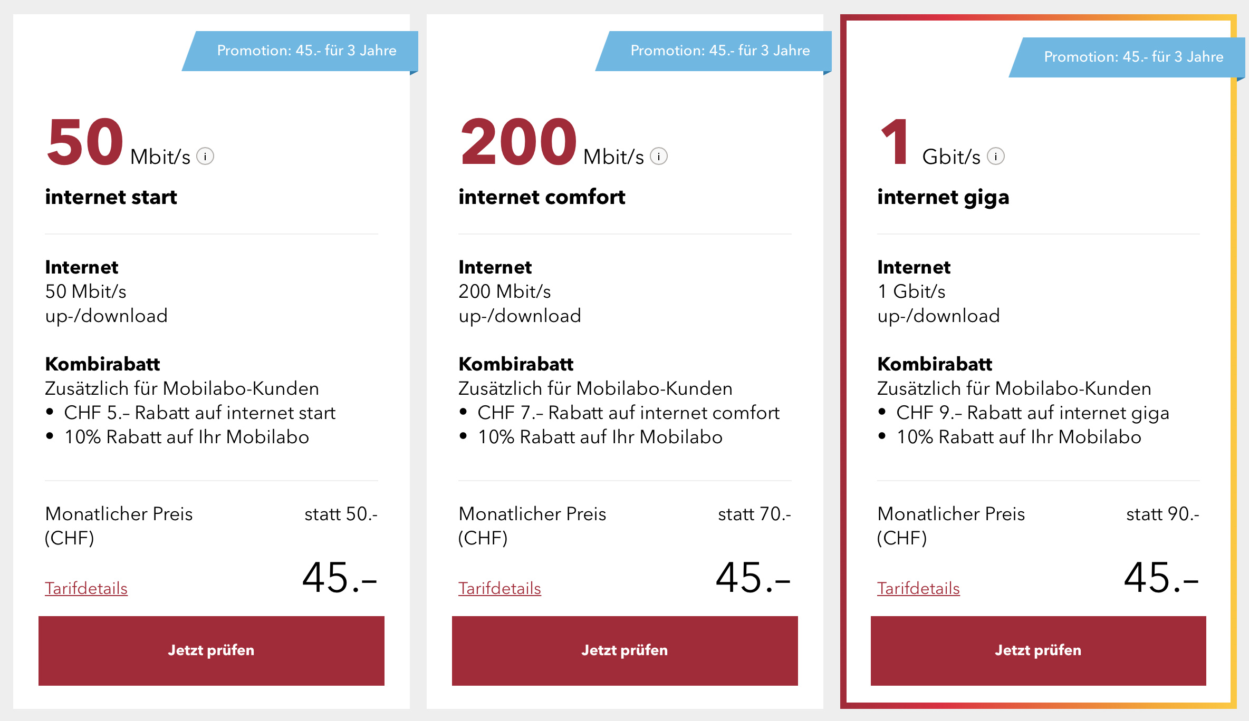Click the 45.– price on giga card
1249x721 pixels.
(x=1161, y=578)
